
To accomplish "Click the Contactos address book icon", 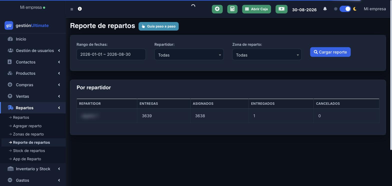I will click(x=10, y=62).
